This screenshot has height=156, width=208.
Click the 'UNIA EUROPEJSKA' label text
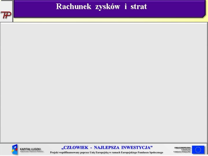pos(182,148)
